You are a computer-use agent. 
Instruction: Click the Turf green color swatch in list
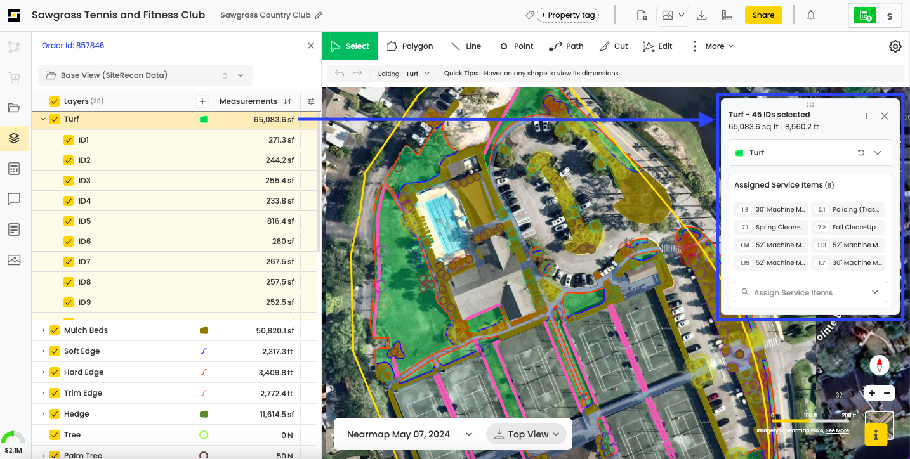(204, 119)
